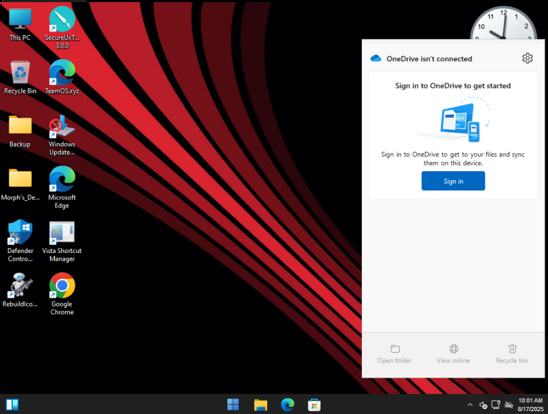Click the OneDrive cloud tray icon
548x414 pixels.
(509, 405)
